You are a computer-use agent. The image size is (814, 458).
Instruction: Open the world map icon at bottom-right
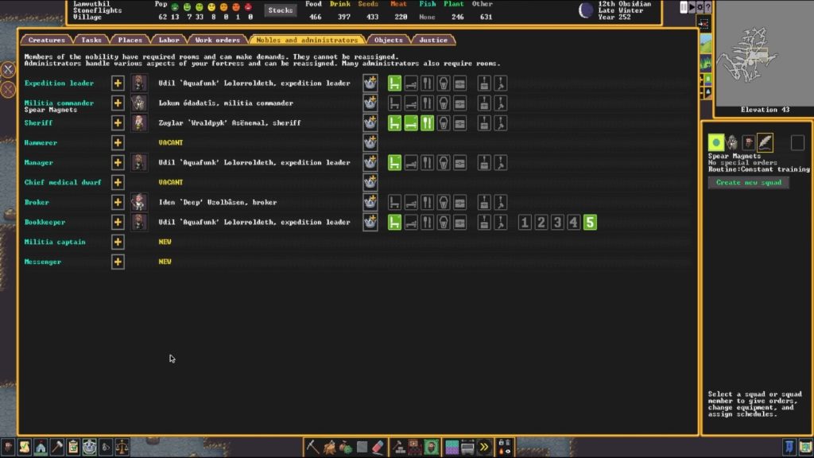[806, 447]
